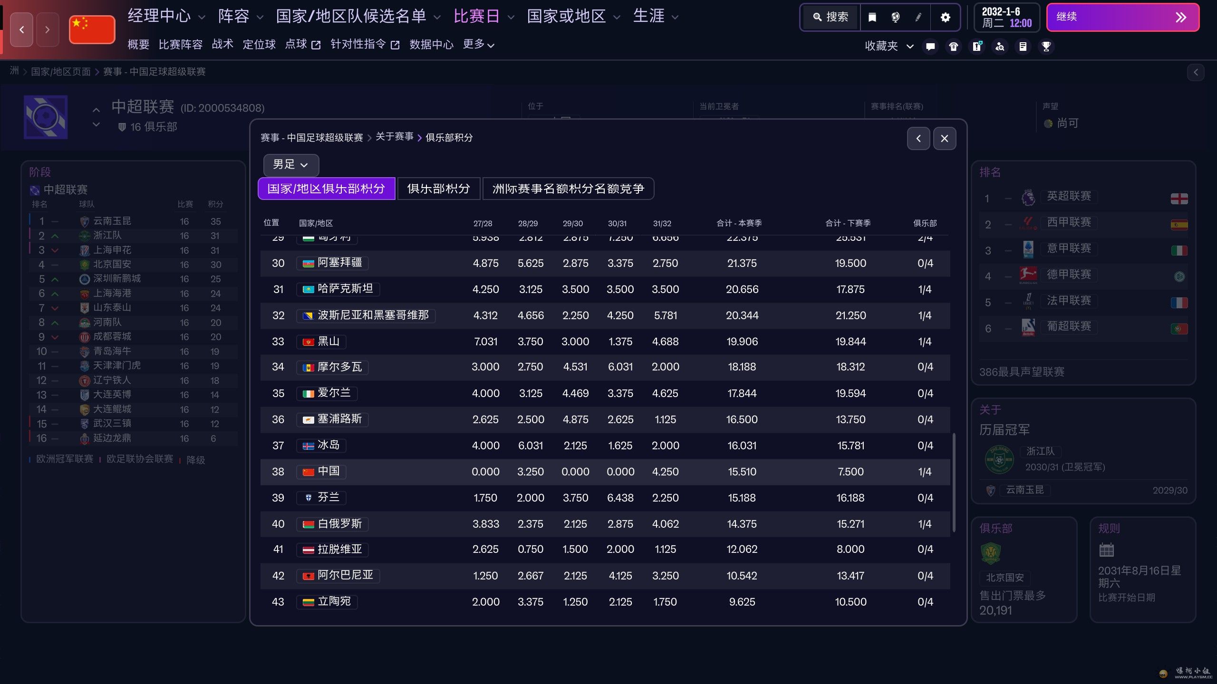Select the 洲际赛事名额积分名额竞争 tab
The image size is (1217, 684).
(x=568, y=189)
